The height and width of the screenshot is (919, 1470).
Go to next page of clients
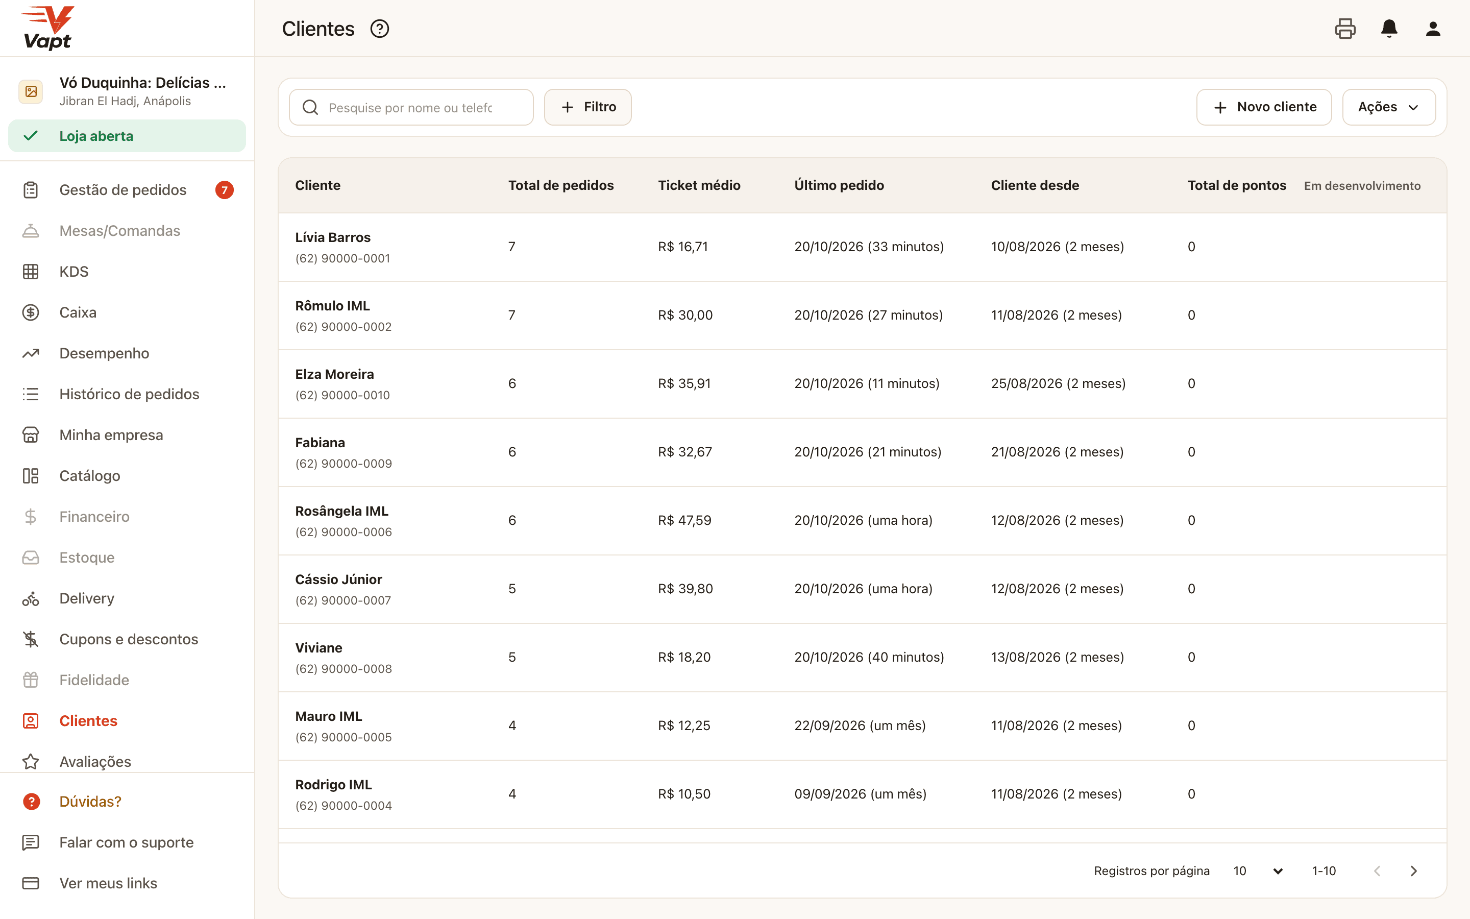(x=1413, y=871)
